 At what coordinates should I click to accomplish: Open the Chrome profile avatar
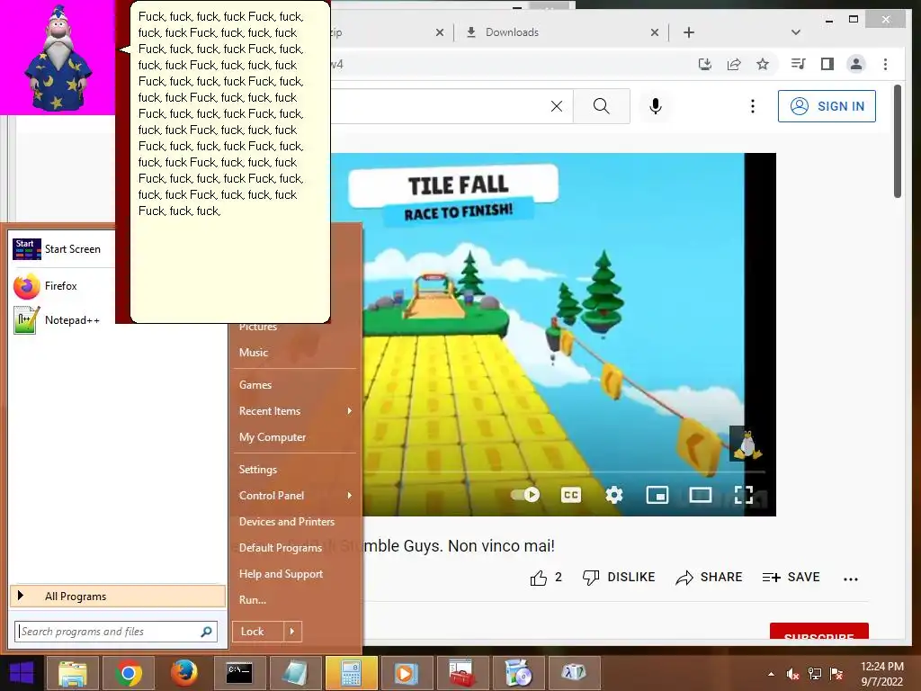pos(856,64)
